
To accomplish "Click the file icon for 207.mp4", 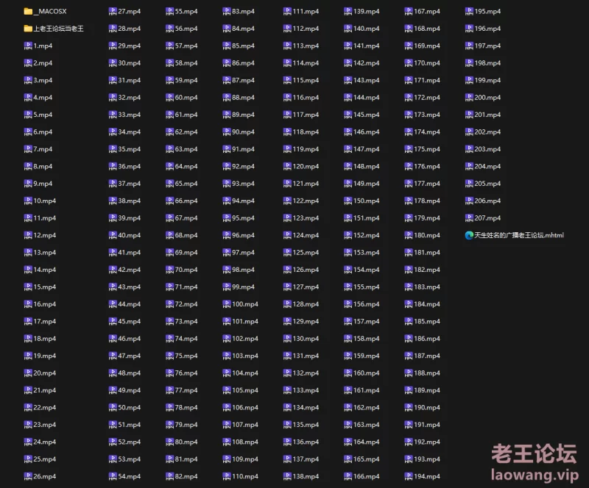I will 469,218.
